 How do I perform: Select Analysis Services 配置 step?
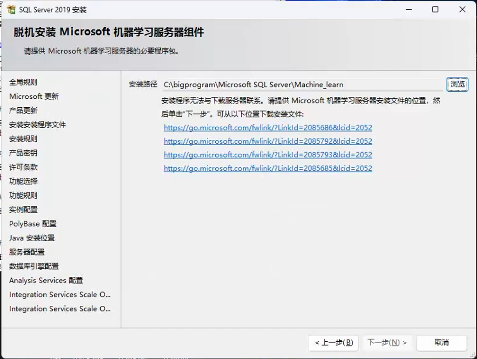[x=46, y=281]
